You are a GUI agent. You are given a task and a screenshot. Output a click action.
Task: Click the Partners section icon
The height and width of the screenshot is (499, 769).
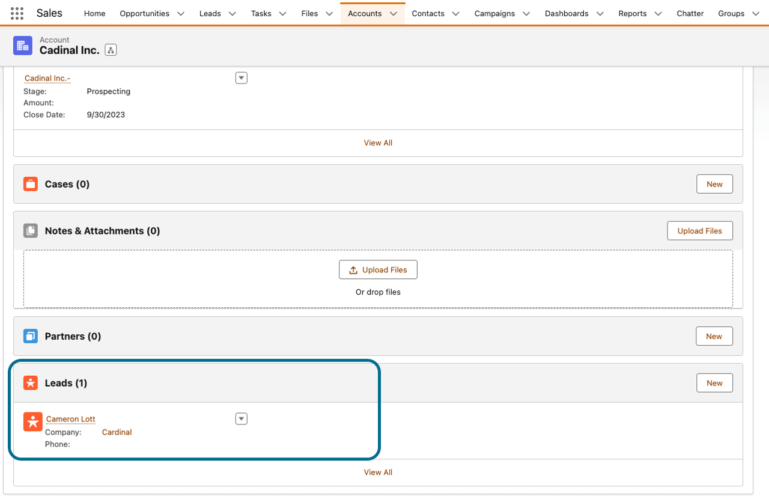(x=31, y=336)
